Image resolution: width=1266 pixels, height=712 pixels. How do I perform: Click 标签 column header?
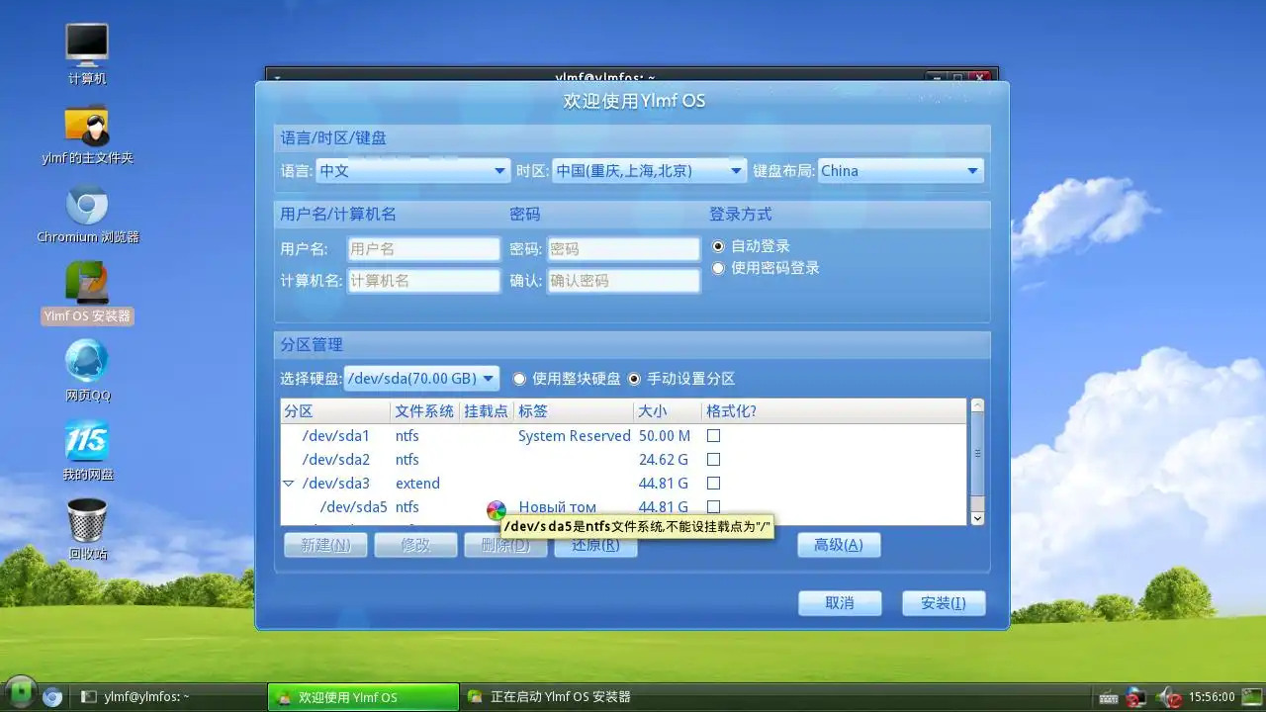click(x=574, y=411)
